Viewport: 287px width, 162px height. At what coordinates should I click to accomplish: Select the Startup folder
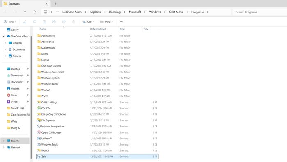(97, 60)
